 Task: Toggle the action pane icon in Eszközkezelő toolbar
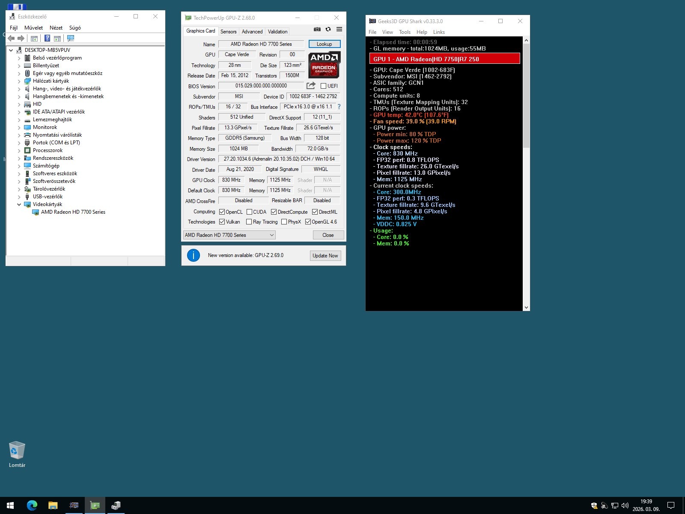click(x=57, y=38)
